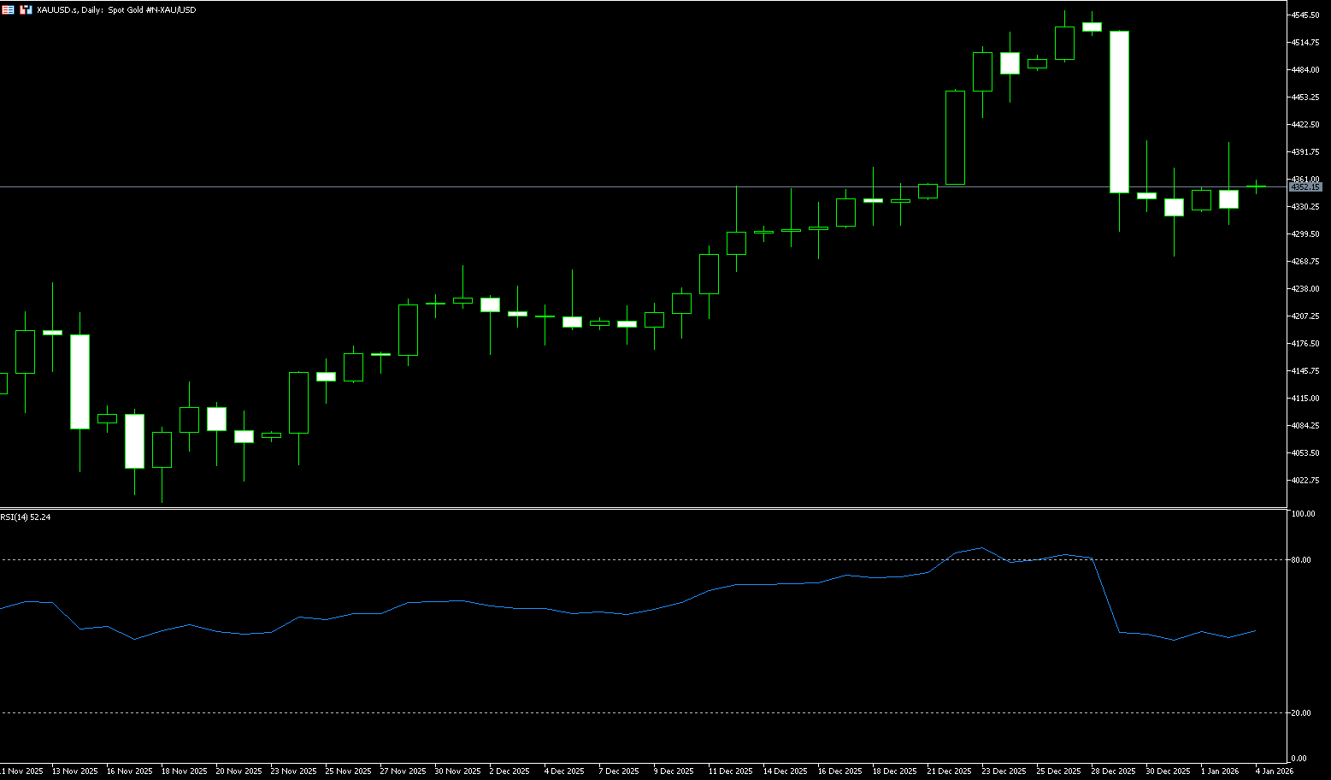Click the one-click trading panel icon
Image resolution: width=1331 pixels, height=780 pixels.
(26, 9)
